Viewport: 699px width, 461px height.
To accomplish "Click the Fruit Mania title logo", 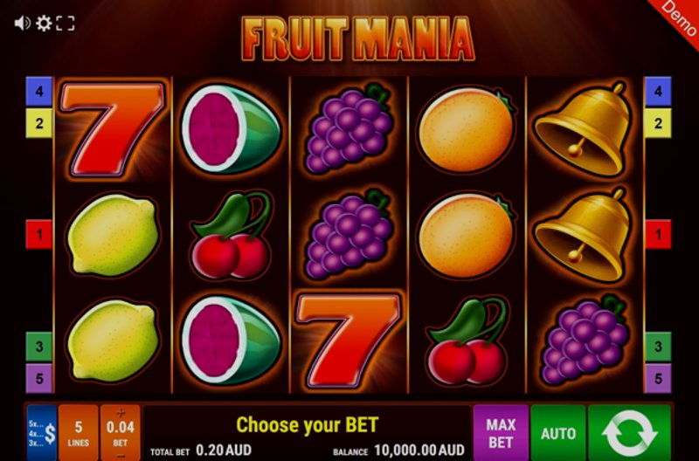I will coord(358,38).
